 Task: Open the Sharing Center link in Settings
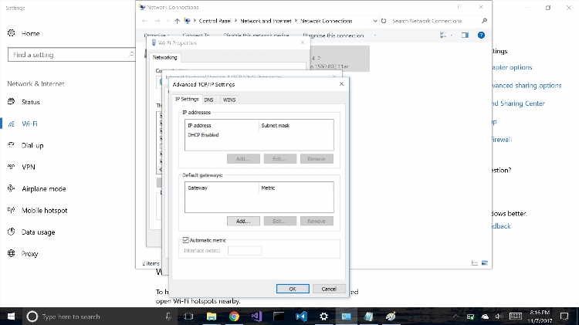tap(518, 103)
